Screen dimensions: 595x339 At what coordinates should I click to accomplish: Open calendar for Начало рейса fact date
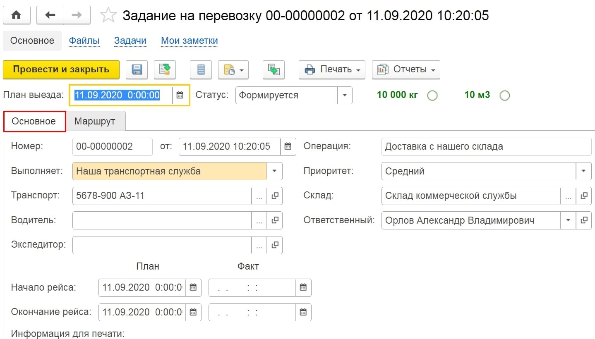pyautogui.click(x=303, y=287)
